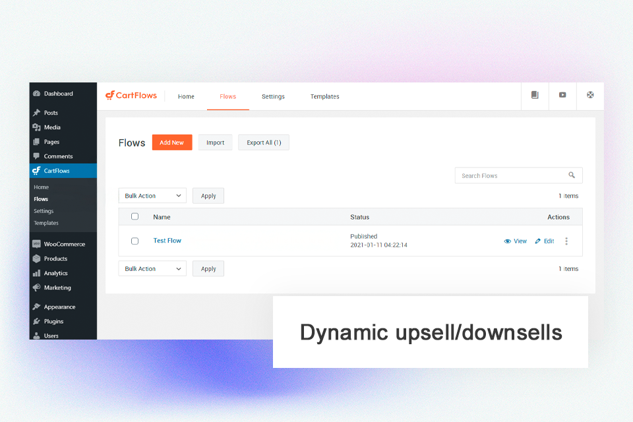
Task: Open the top Bulk Action dropdown
Action: coord(152,195)
